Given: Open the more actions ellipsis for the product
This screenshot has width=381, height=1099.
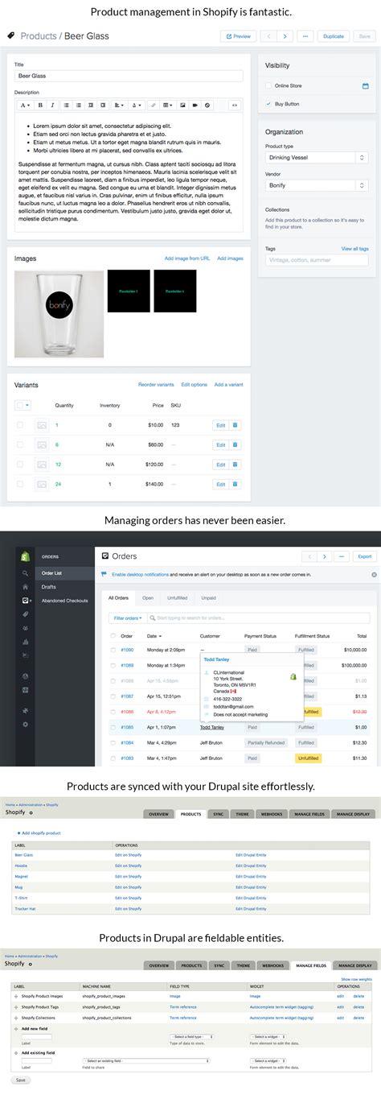Looking at the screenshot, I should (305, 36).
